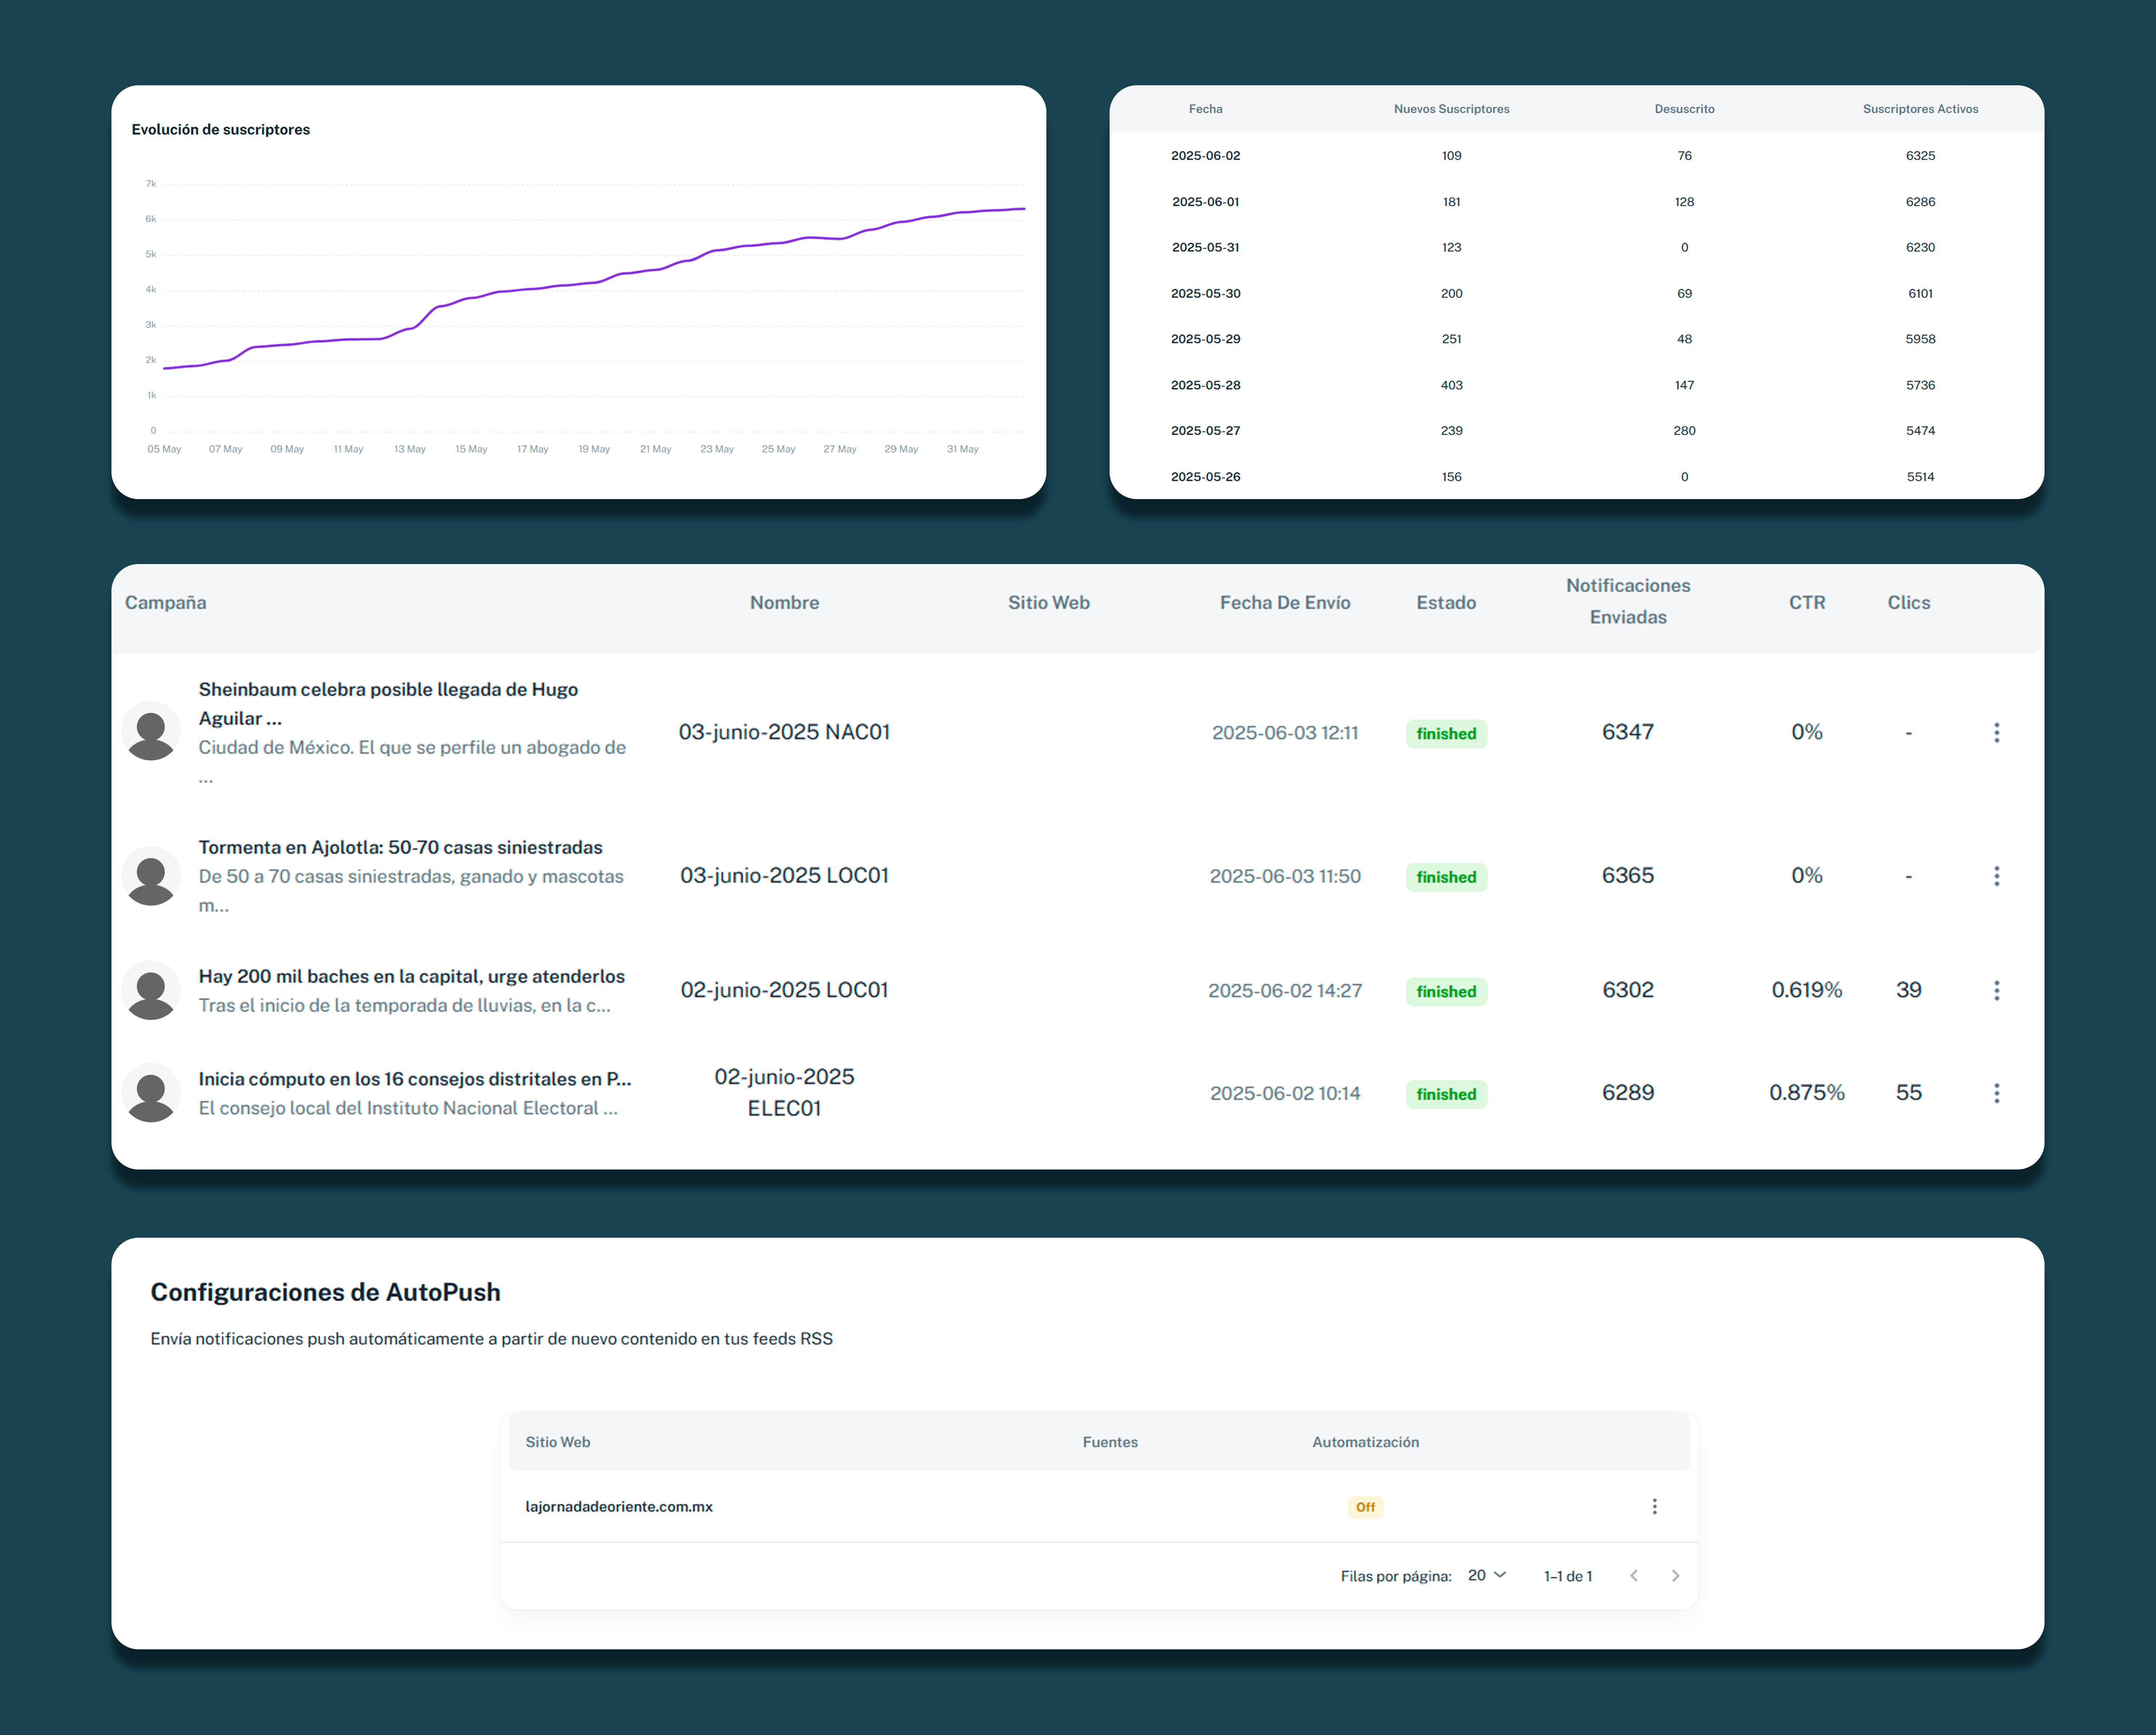Click avatar of Hay 200 mil baches campaign
Viewport: 2156px width, 1735px height.
[x=151, y=990]
